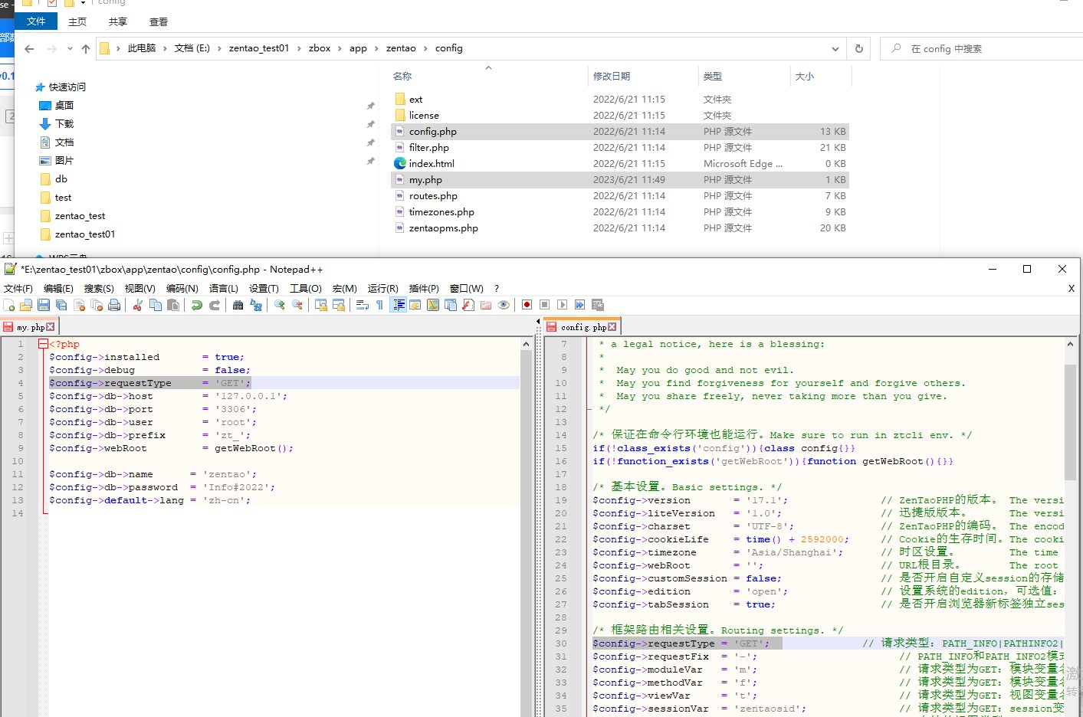This screenshot has width=1083, height=717.
Task: Open the 编码(N) encoding menu
Action: [x=182, y=289]
